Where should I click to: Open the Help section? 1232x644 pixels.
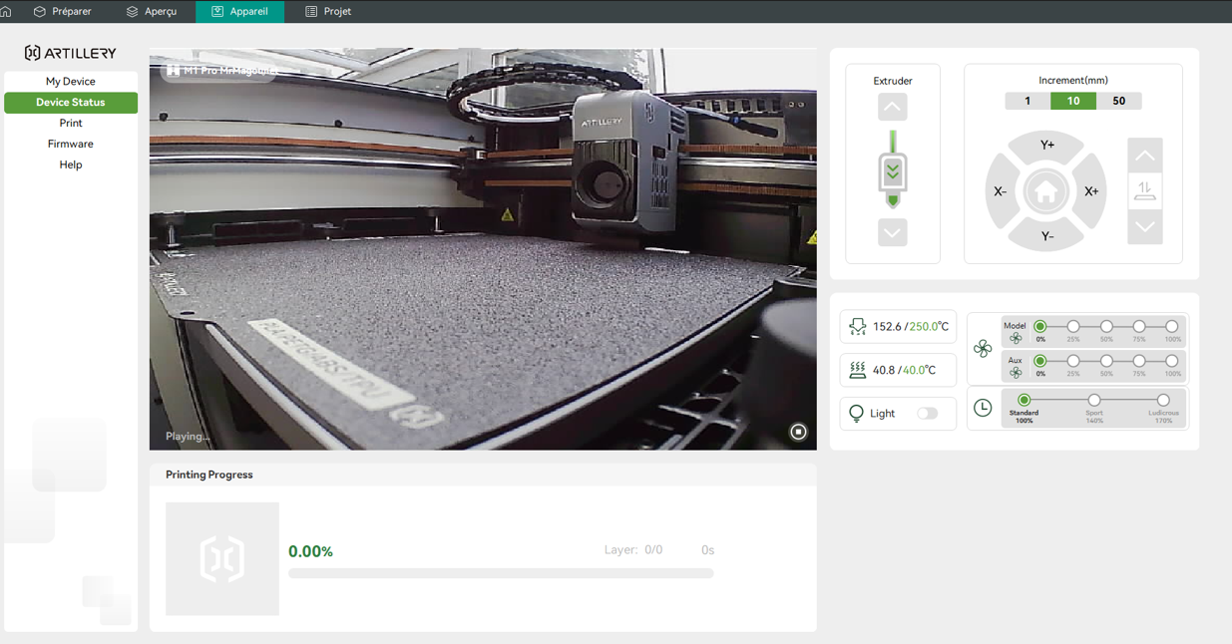point(71,165)
